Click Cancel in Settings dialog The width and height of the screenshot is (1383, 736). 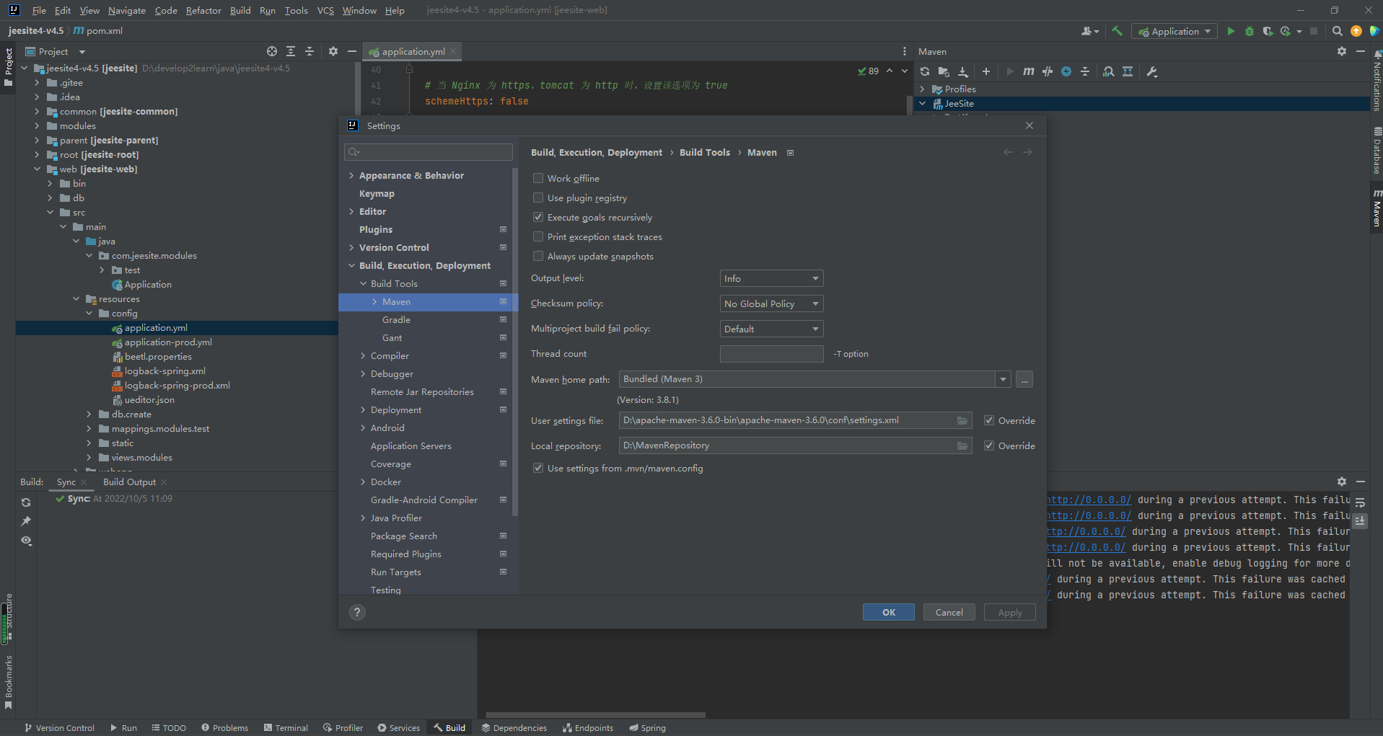click(949, 612)
